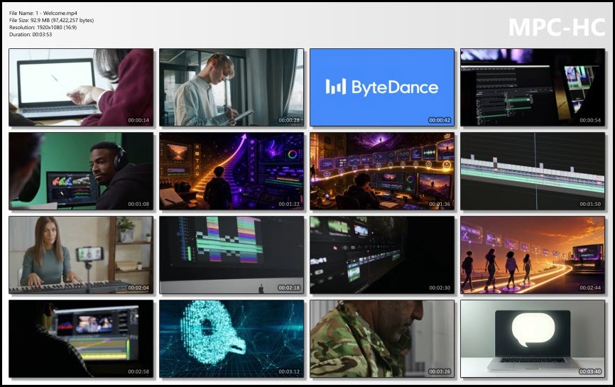Select the Resolution 1920x1080 (16:9) line

[x=43, y=27]
